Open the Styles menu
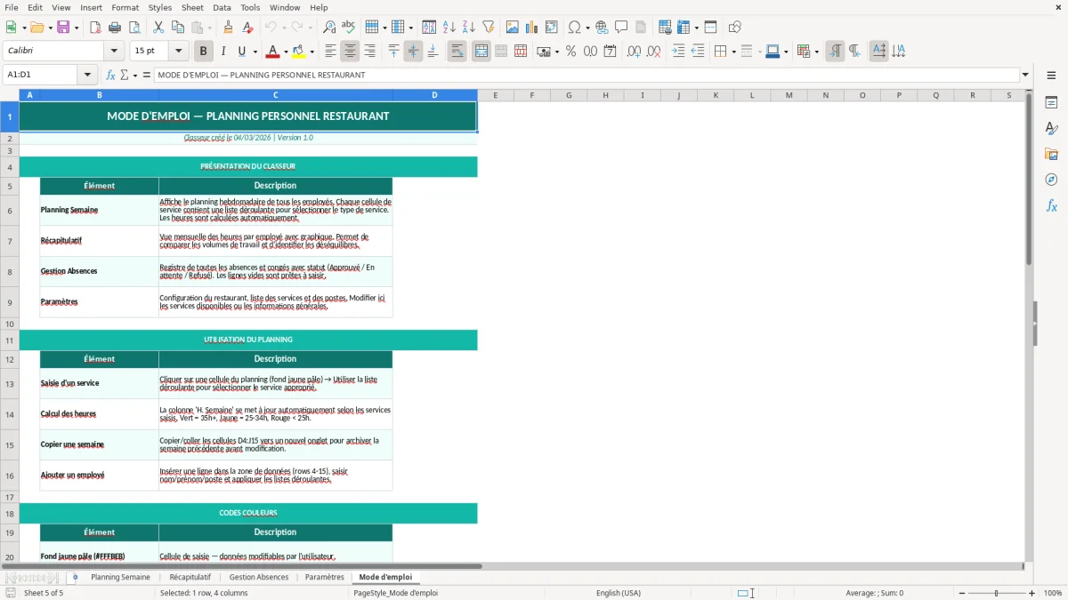The image size is (1068, 600). click(x=160, y=7)
